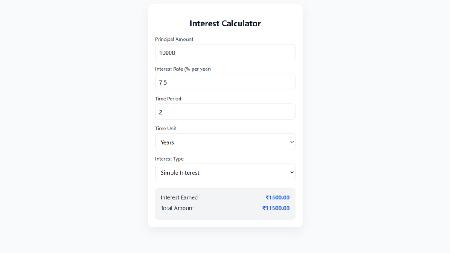Select the Time Period label text

pos(168,99)
